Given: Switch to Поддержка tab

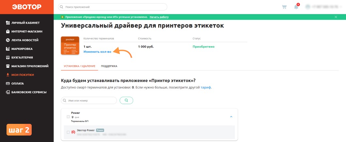Looking at the screenshot, I should [109, 66].
